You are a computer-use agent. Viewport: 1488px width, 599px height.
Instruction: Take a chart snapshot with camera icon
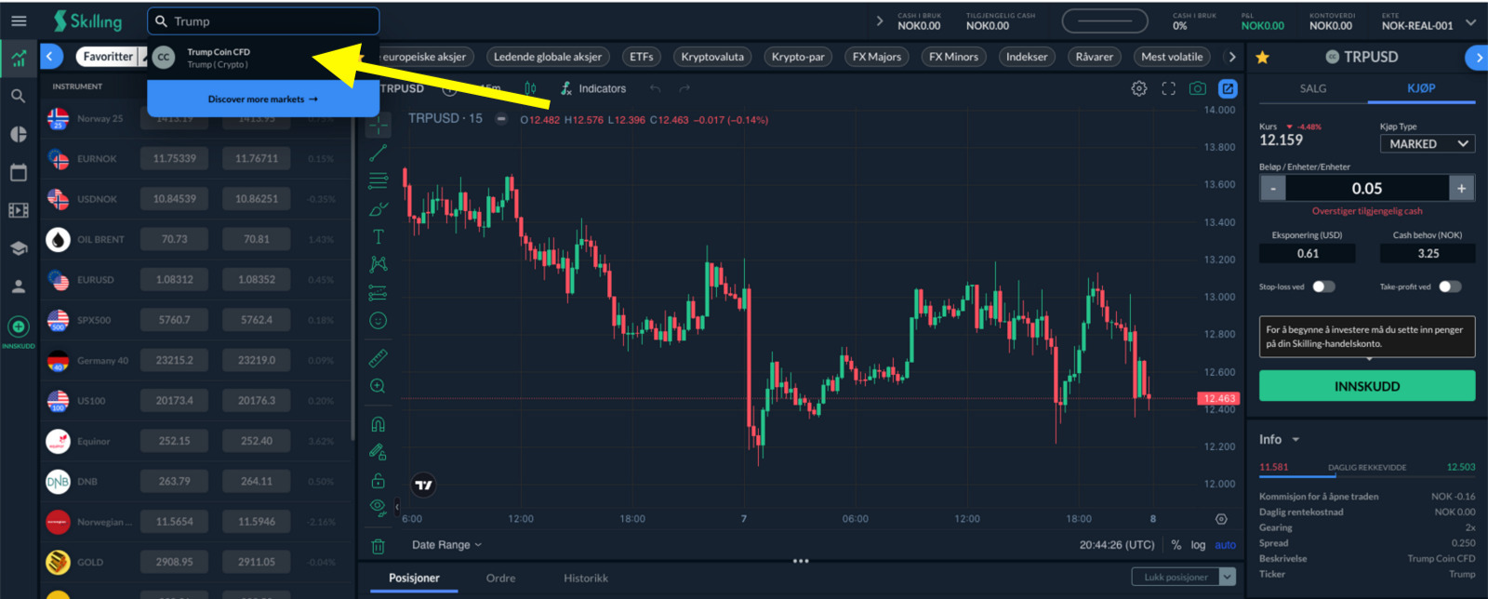pos(1198,88)
